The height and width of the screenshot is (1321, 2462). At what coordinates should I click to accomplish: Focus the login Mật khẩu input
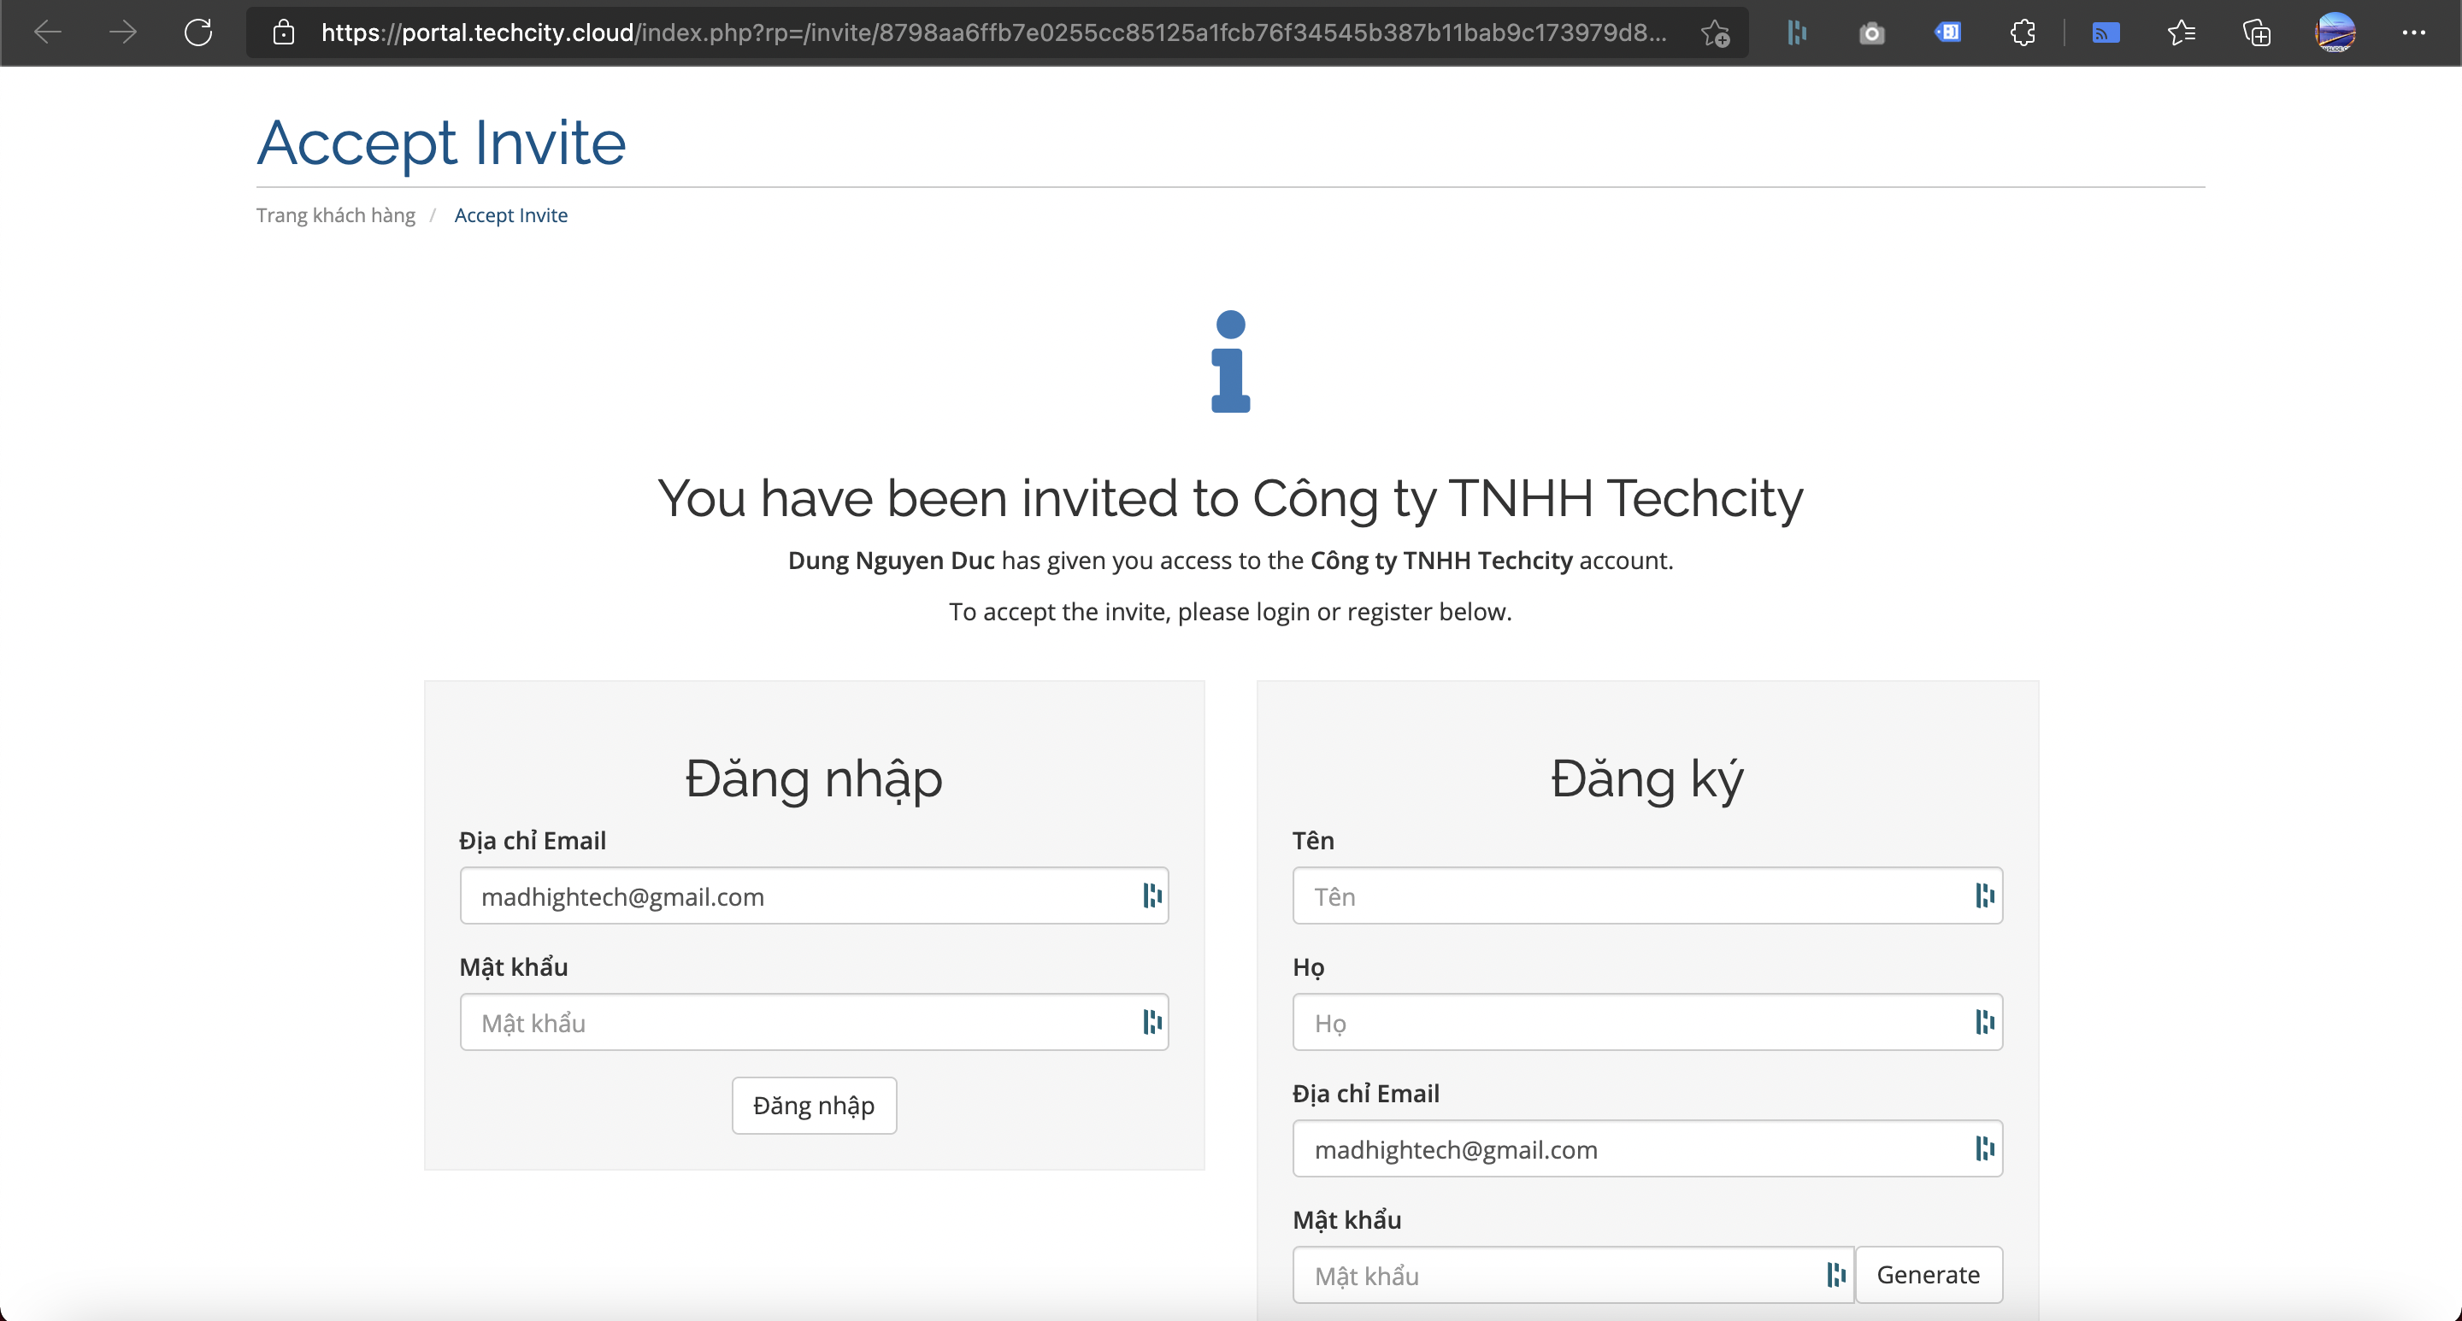(x=815, y=1021)
